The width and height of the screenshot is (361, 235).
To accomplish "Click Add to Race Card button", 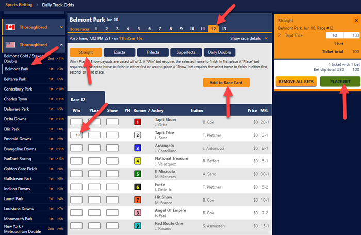I will tap(226, 83).
